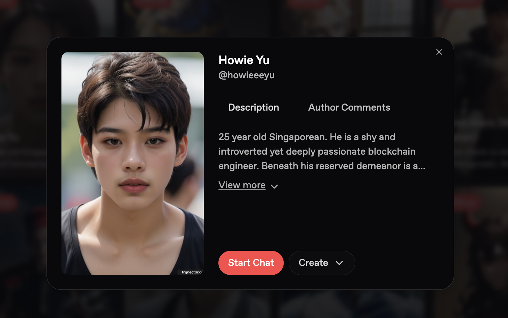Click the trailing ellipsis after reserved demeanor

click(422, 166)
